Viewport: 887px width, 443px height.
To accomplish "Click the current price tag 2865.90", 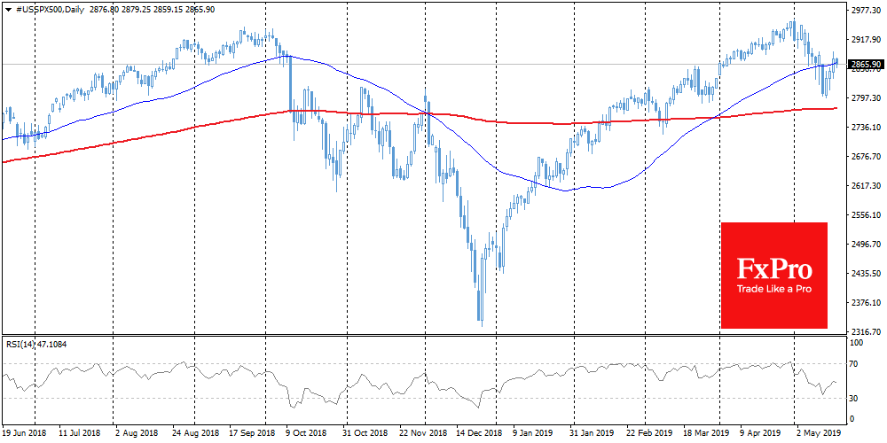I will pos(865,65).
